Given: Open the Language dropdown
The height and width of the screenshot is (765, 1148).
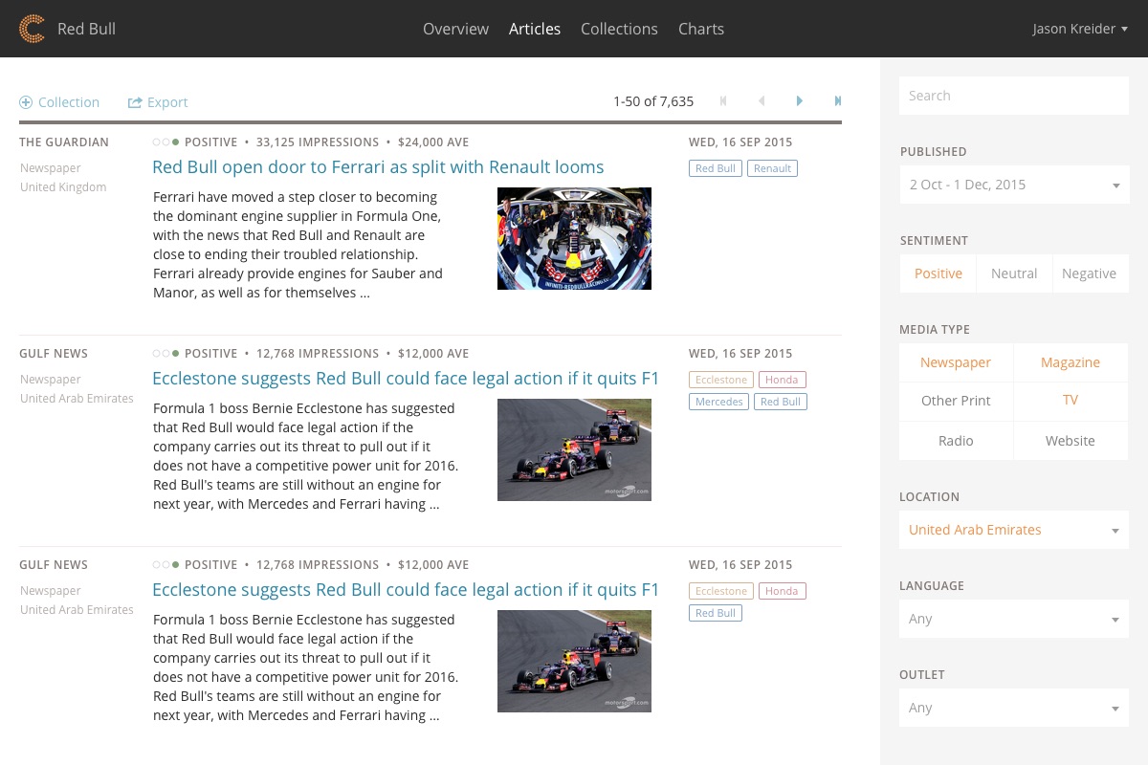Looking at the screenshot, I should click(x=1014, y=619).
